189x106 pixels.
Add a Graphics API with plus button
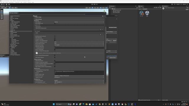point(100,30)
